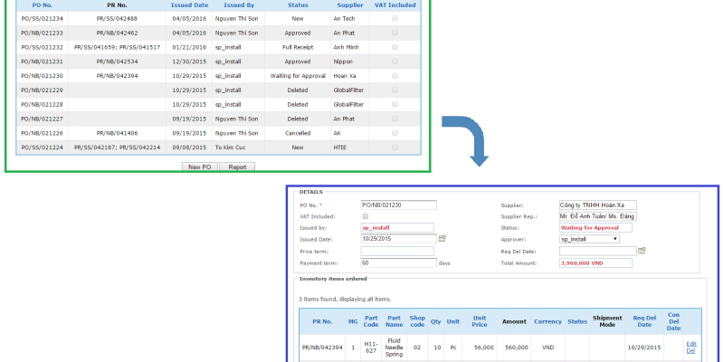Sort ordered items by Currency header
This screenshot has width=724, height=362.
coord(548,321)
